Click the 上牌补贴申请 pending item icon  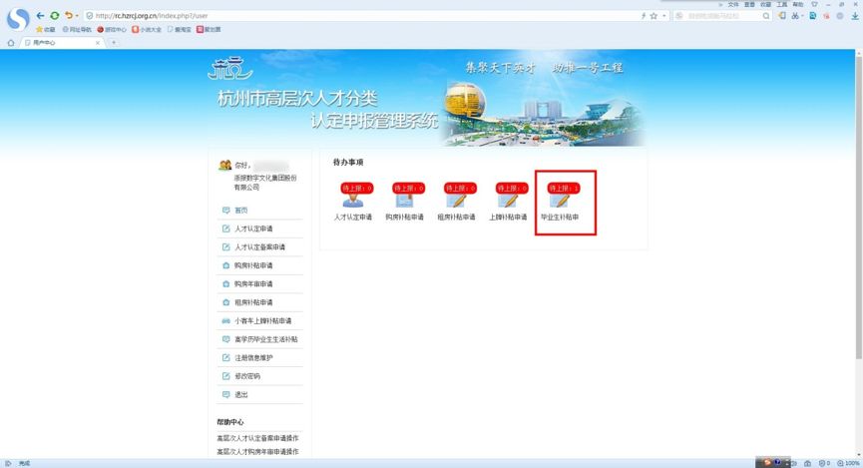508,201
